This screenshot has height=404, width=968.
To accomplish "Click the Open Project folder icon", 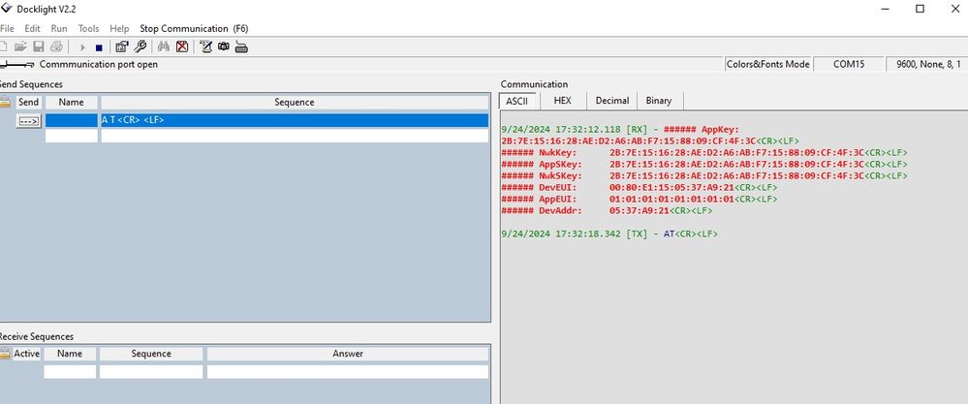I will click(x=20, y=47).
